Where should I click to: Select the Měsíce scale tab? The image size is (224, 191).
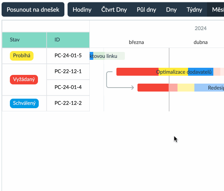[216, 10]
